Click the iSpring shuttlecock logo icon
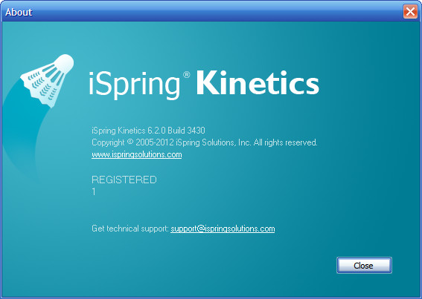Image resolution: width=422 pixels, height=299 pixels. click(x=47, y=81)
